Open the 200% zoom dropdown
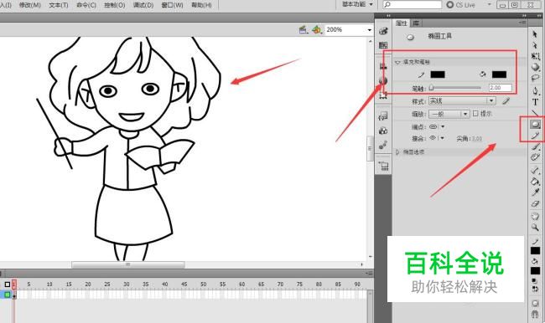 (370, 30)
